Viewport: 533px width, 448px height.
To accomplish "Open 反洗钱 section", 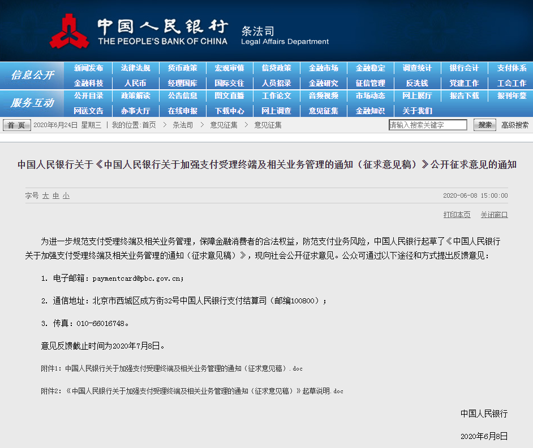I will (417, 83).
